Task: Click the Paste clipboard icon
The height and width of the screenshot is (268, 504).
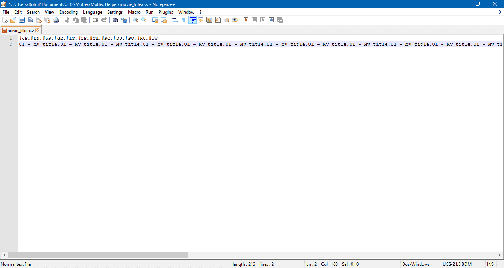Action: (x=84, y=20)
